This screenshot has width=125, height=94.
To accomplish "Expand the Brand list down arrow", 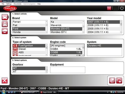I will pos(46,32).
